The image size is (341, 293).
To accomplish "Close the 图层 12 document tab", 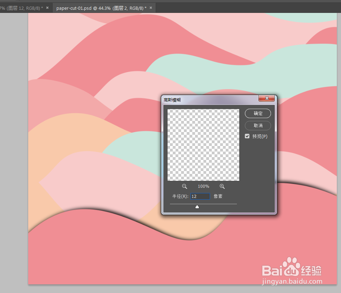I will click(47, 8).
